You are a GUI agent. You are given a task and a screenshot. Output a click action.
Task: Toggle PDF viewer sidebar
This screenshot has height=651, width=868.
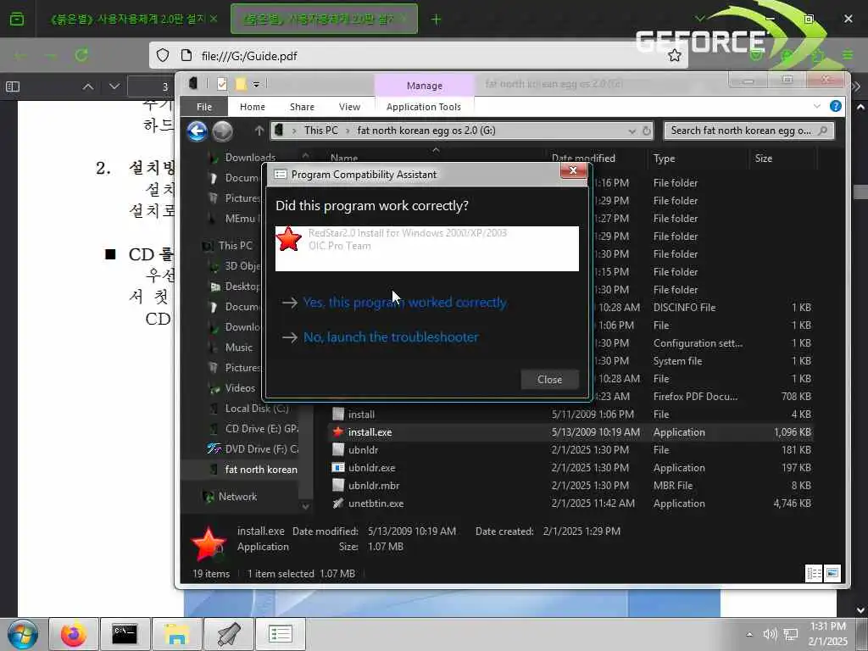coord(13,87)
